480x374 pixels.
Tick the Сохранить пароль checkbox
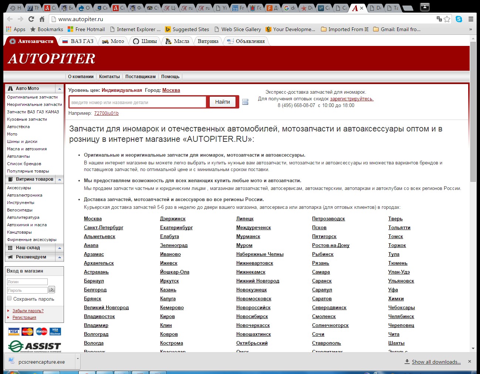click(x=10, y=298)
